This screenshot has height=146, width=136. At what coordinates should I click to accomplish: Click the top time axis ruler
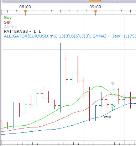point(69,12)
